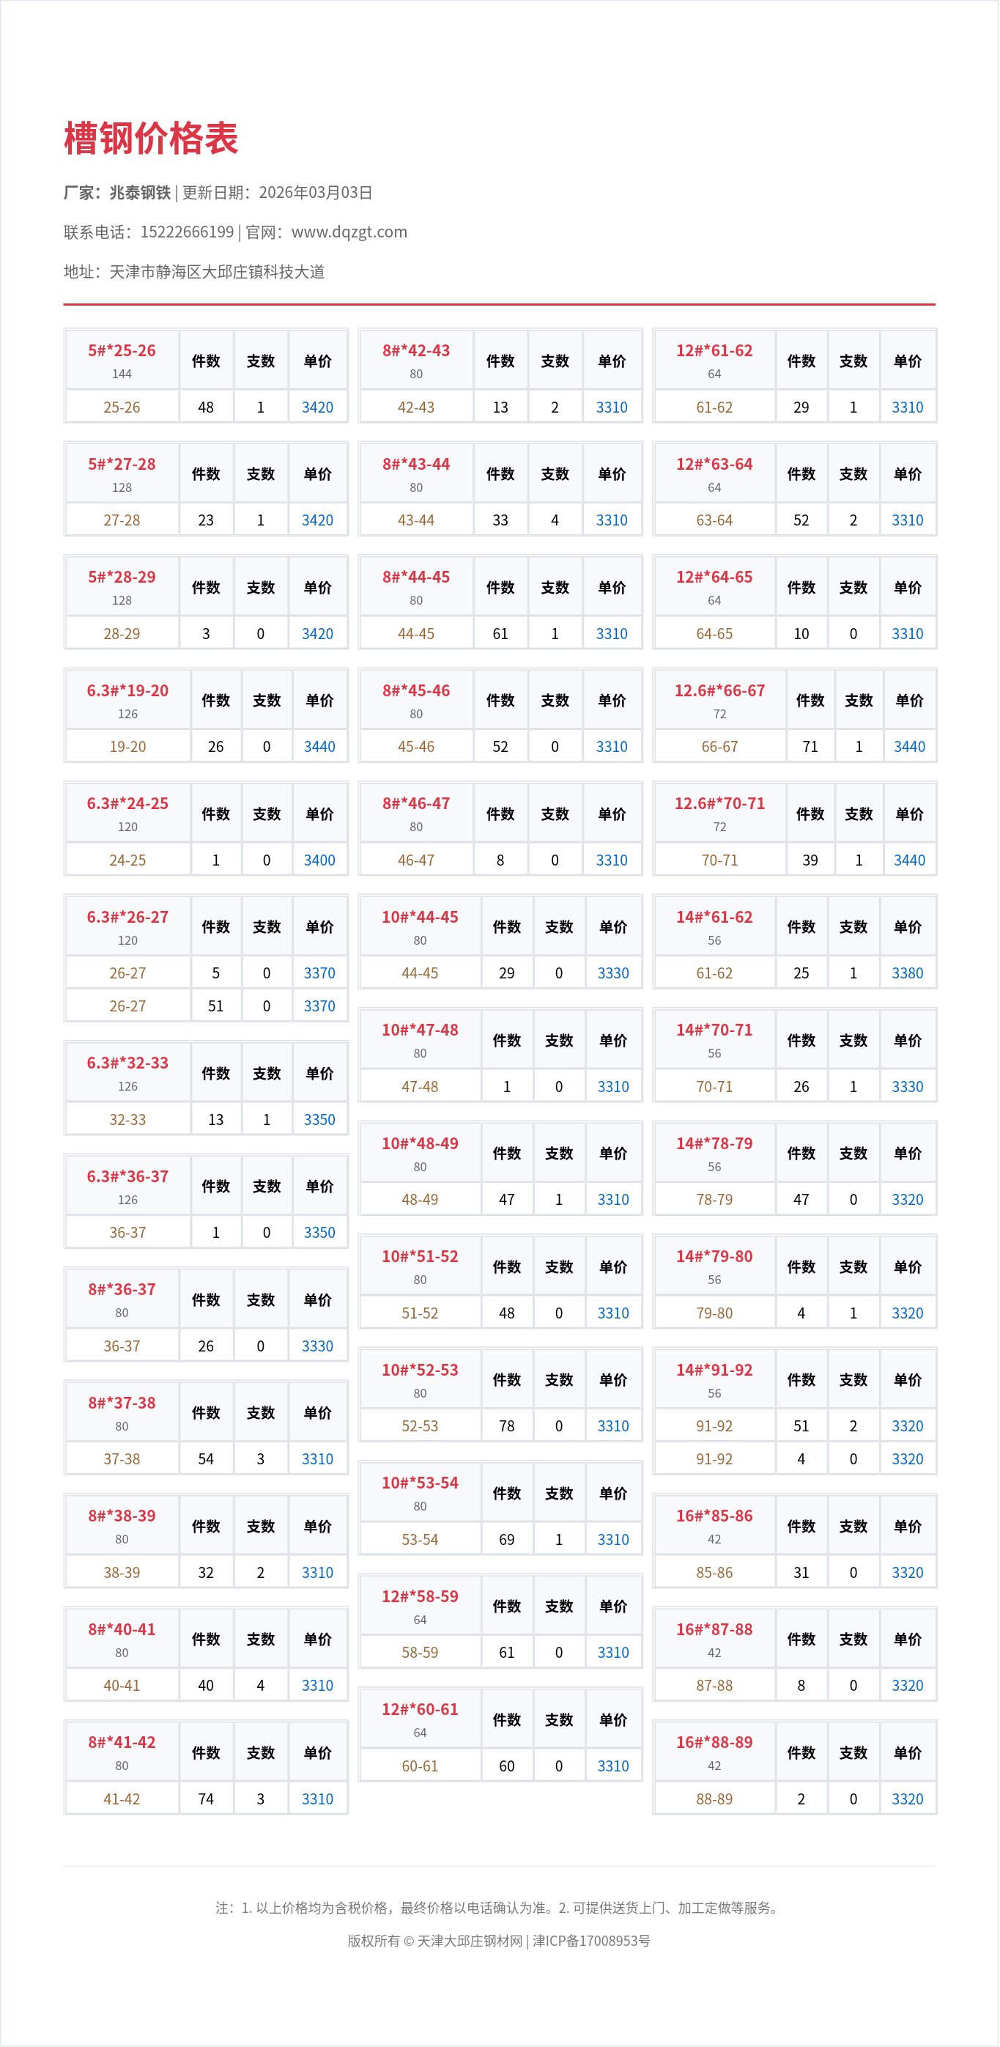Select the 5#*25-26 table header

coord(122,350)
